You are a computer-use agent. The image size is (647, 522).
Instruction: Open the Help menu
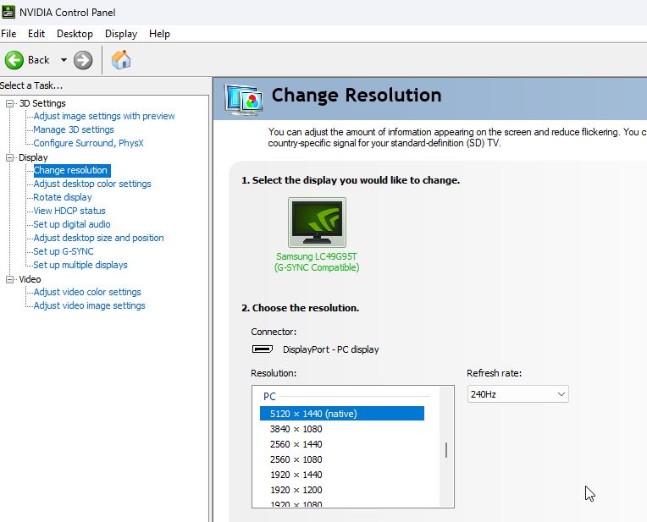coord(159,34)
